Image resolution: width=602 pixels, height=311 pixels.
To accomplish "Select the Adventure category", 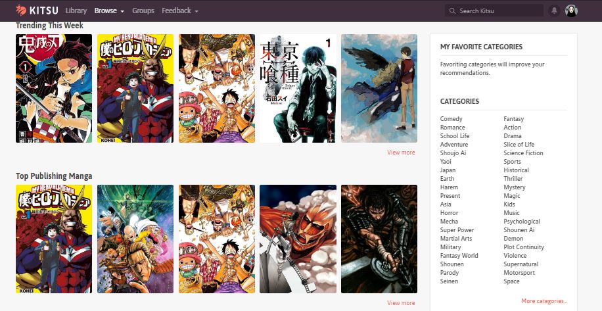I will pyautogui.click(x=454, y=145).
